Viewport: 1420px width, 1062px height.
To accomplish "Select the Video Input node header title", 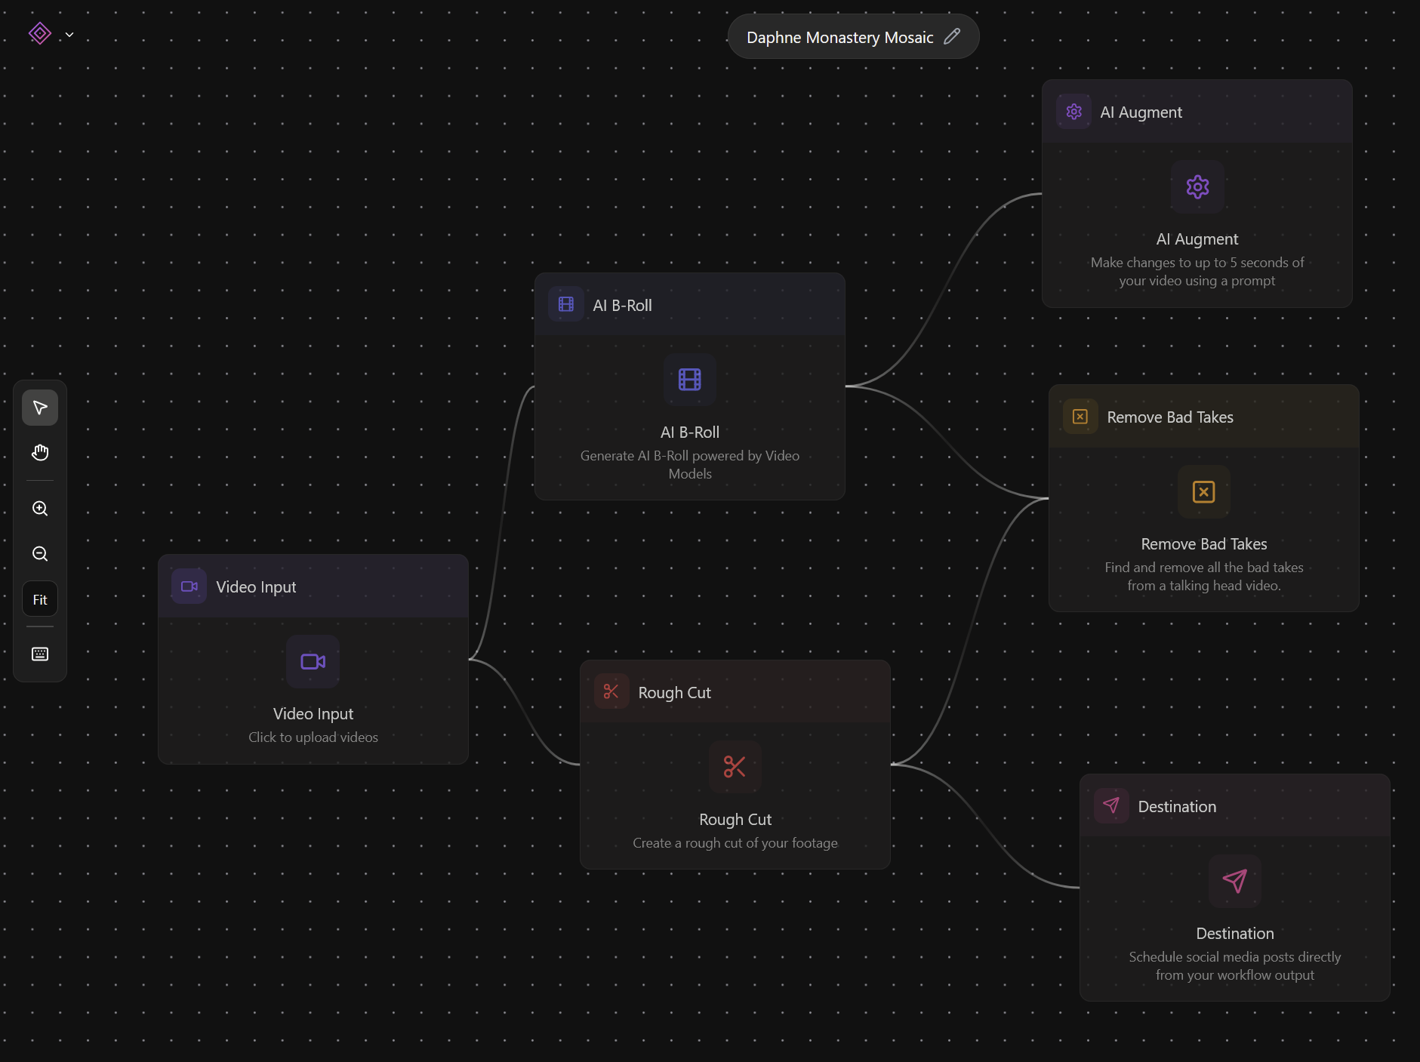I will click(256, 586).
